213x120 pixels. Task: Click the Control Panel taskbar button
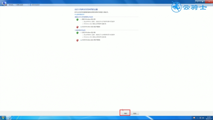(9, 118)
